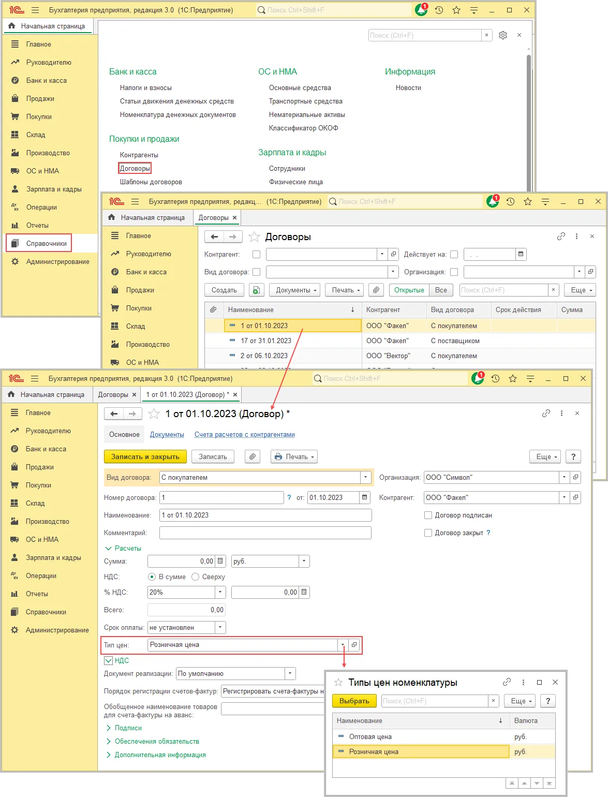Viewport: 608px width, 797px height.
Task: Open Администрирование in bottom window sidebar
Action: [57, 630]
